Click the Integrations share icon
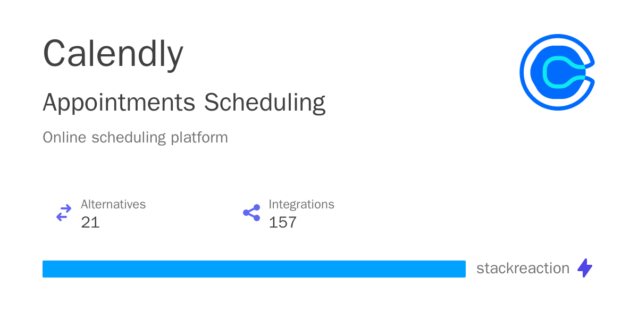Image resolution: width=638 pixels, height=319 pixels. point(251,213)
